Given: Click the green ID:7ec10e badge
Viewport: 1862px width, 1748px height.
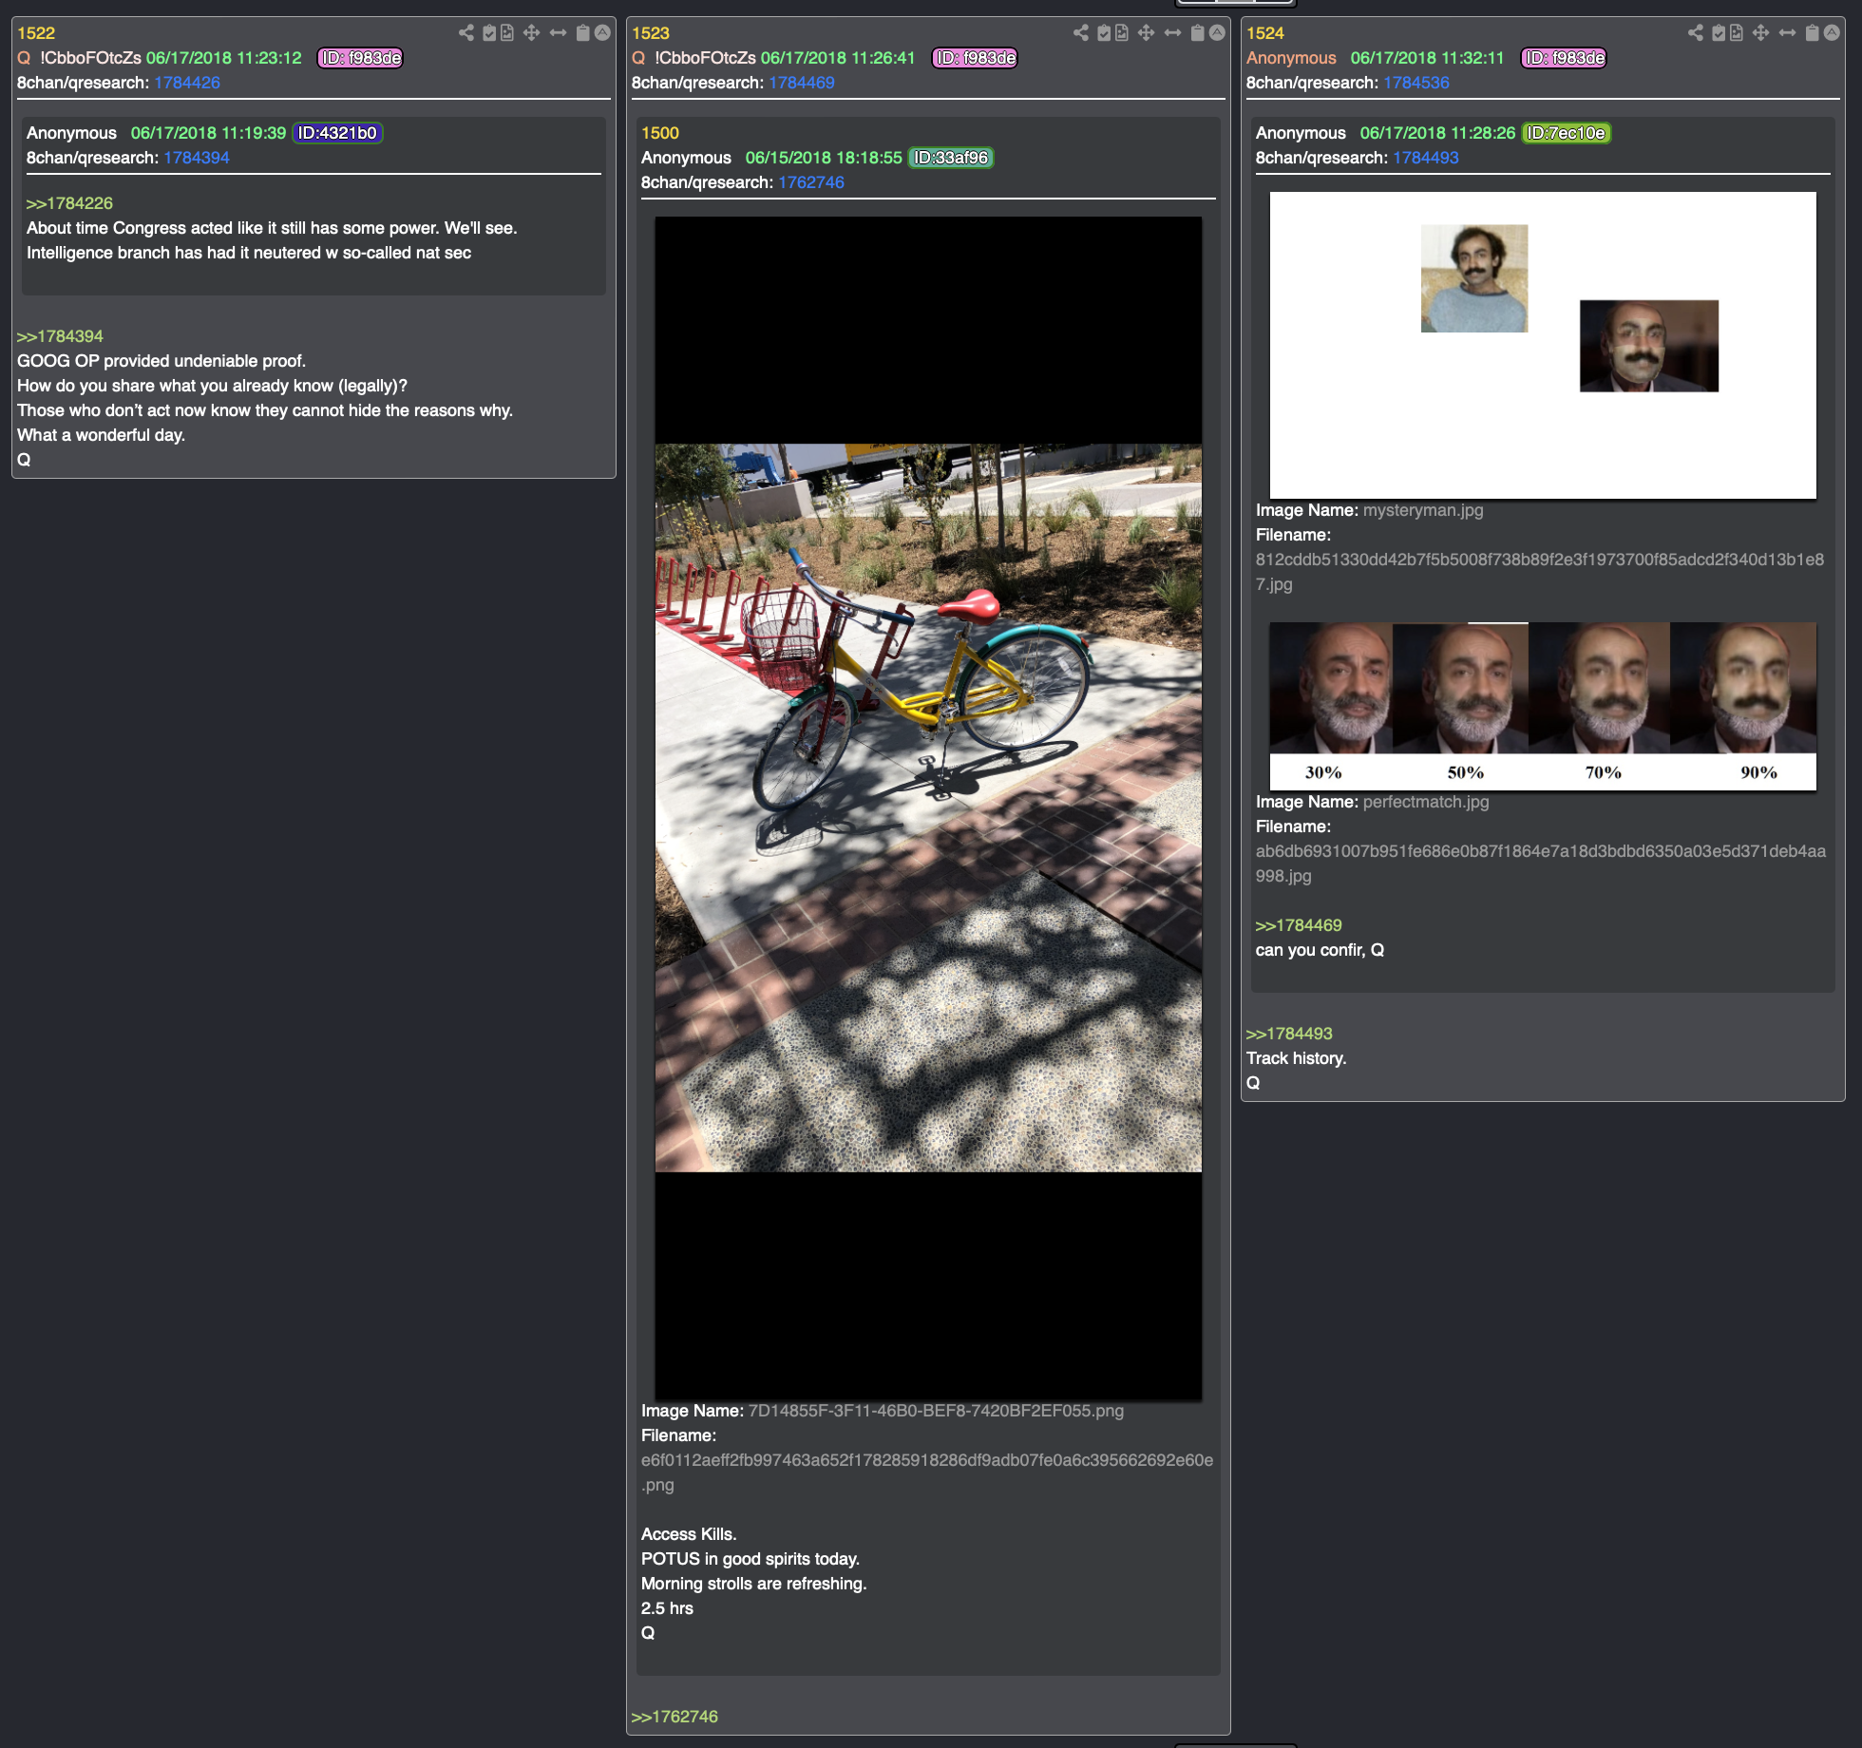Looking at the screenshot, I should (x=1567, y=133).
